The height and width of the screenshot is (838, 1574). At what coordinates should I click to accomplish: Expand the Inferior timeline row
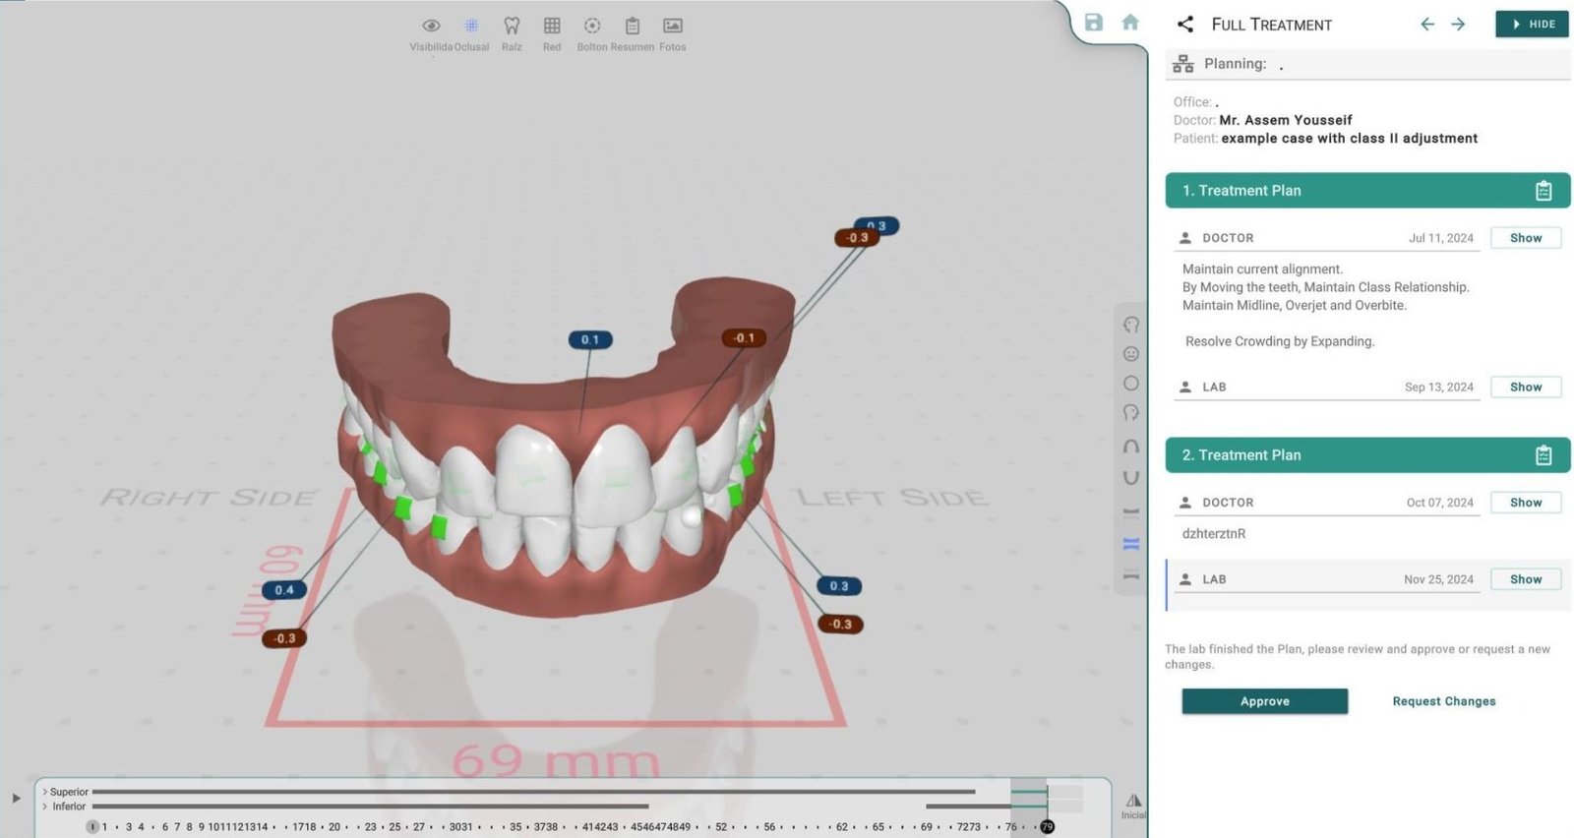45,807
